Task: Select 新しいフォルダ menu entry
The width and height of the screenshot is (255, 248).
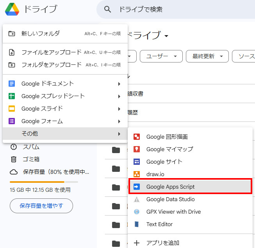Action: (x=65, y=34)
